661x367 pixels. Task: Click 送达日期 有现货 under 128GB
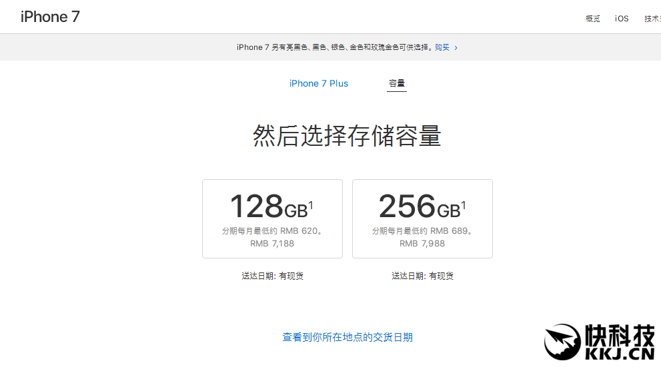pyautogui.click(x=272, y=276)
